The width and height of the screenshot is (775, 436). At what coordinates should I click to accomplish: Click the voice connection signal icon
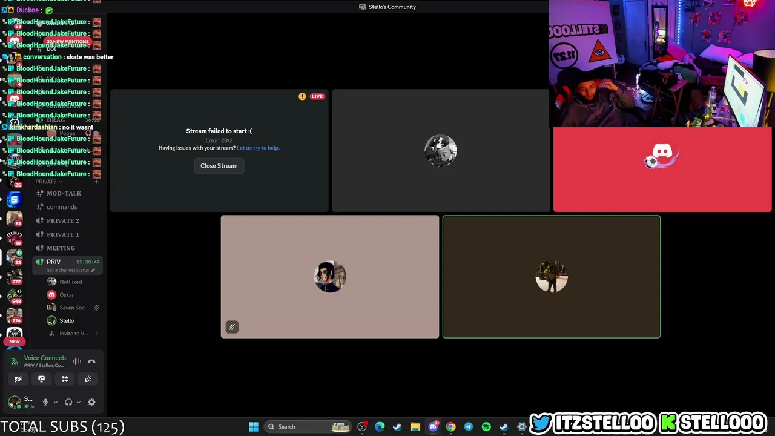(15, 362)
